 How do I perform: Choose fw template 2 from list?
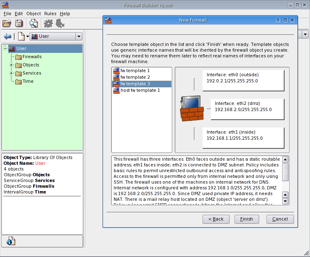(x=141, y=77)
